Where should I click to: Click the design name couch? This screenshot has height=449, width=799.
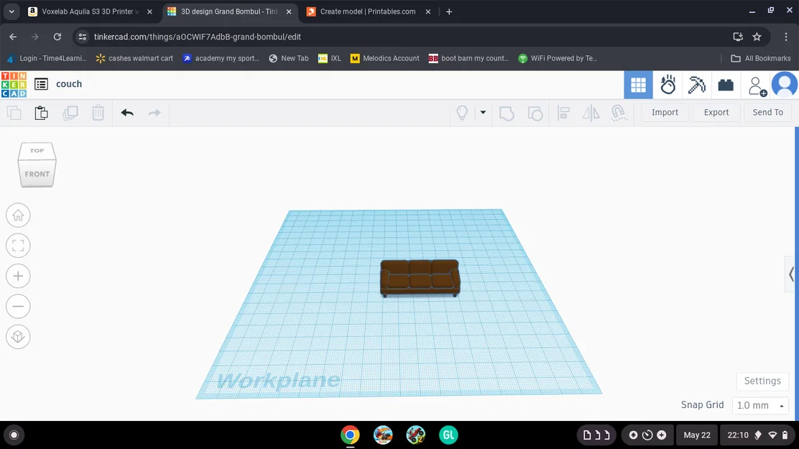tap(69, 84)
